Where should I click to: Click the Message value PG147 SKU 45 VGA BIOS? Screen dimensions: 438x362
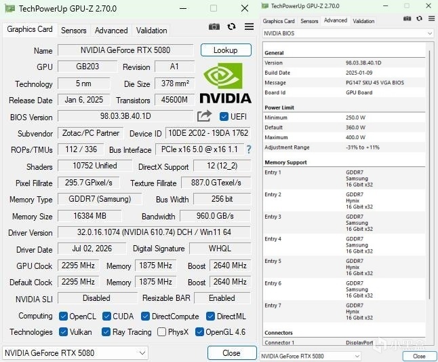(374, 83)
